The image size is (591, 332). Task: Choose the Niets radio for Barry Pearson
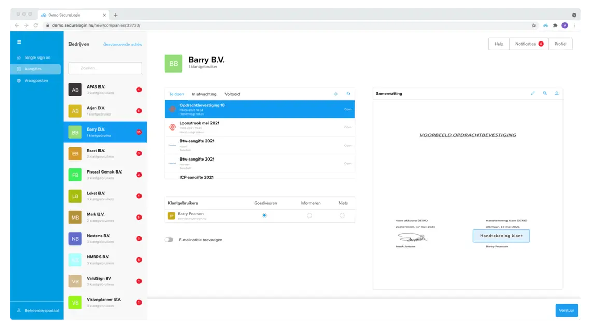(342, 215)
